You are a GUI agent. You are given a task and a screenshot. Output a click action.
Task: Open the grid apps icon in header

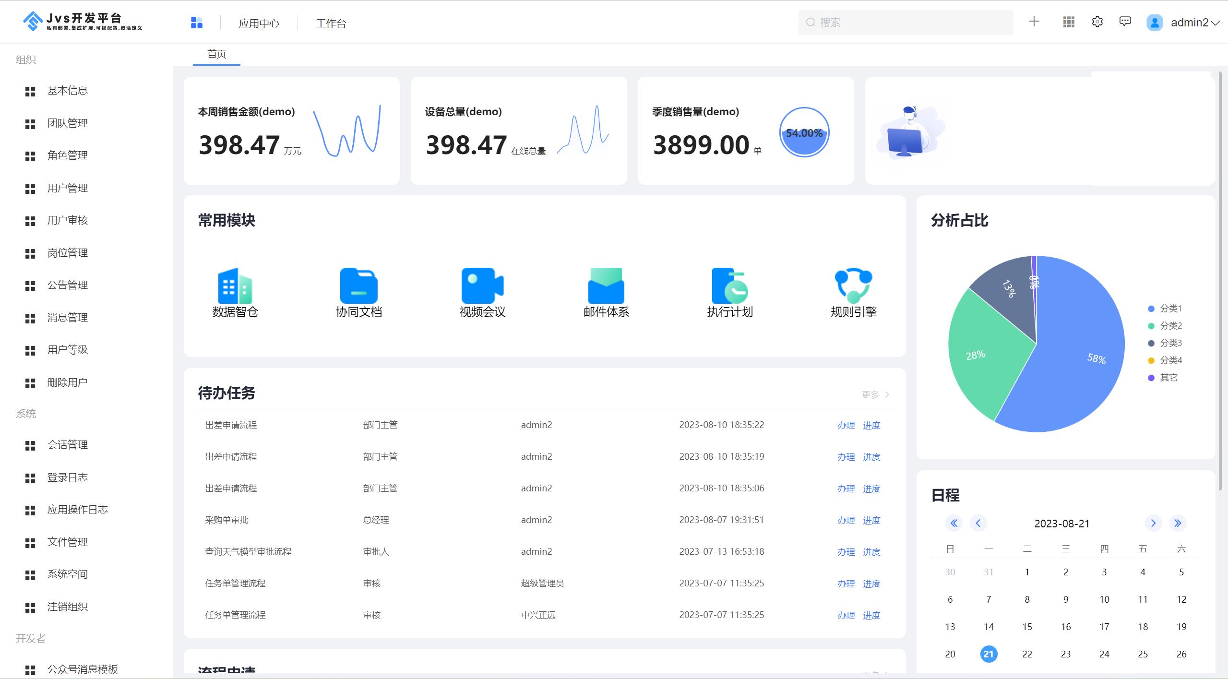(1069, 22)
